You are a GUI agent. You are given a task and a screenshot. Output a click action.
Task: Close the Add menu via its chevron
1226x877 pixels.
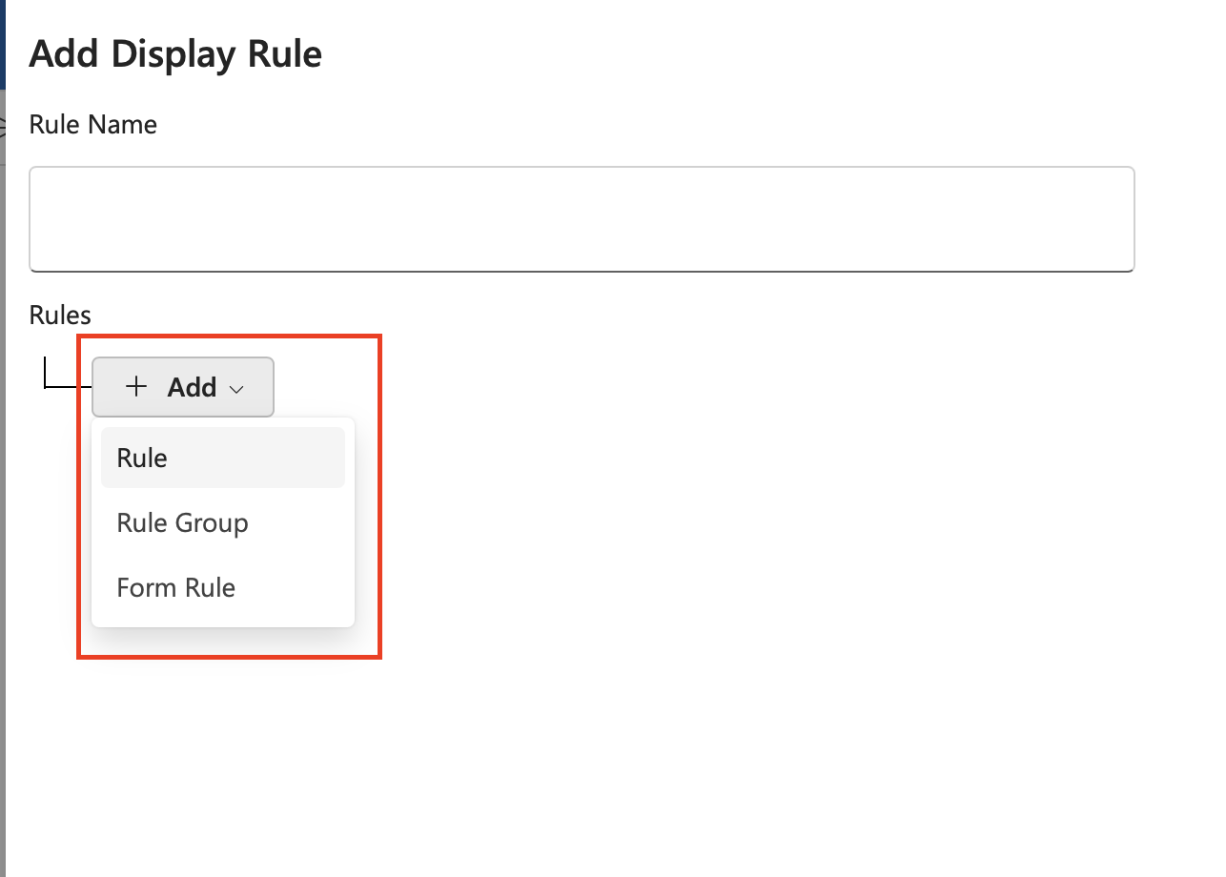pyautogui.click(x=236, y=389)
